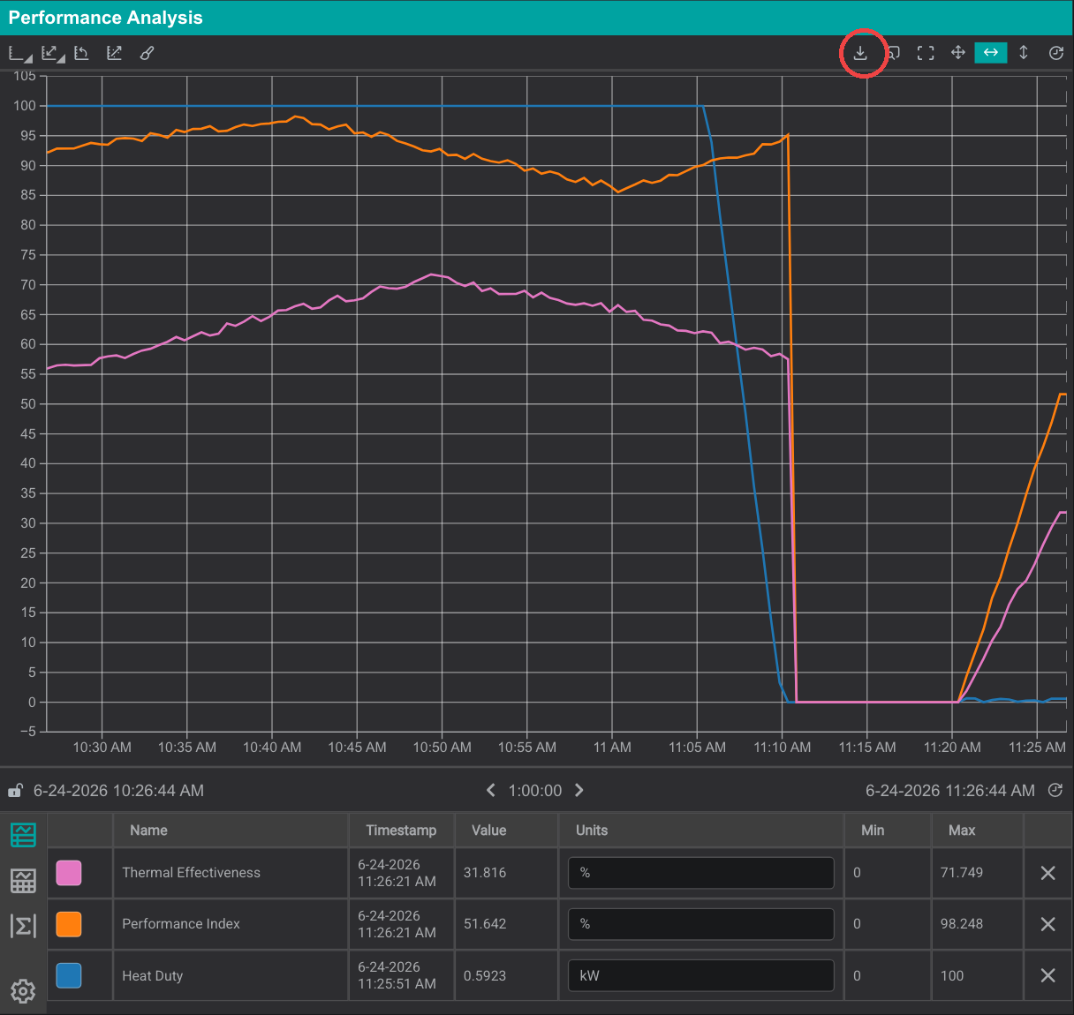Screen dimensions: 1074x1015
Task: Click the reset axes chart icon
Action: [81, 53]
